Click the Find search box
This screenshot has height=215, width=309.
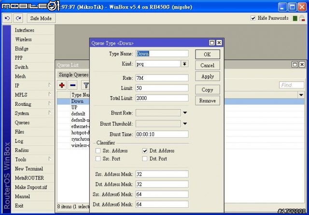coord(292,85)
